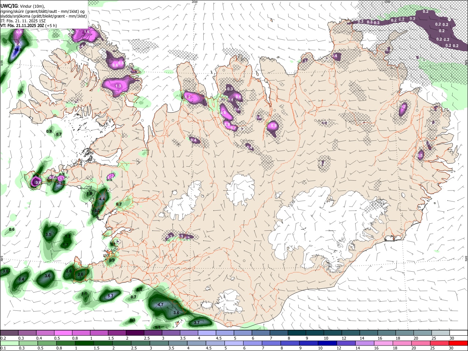Click the snow value 0.5 in eastern Iceland
468x351 pixels.
pos(420,156)
